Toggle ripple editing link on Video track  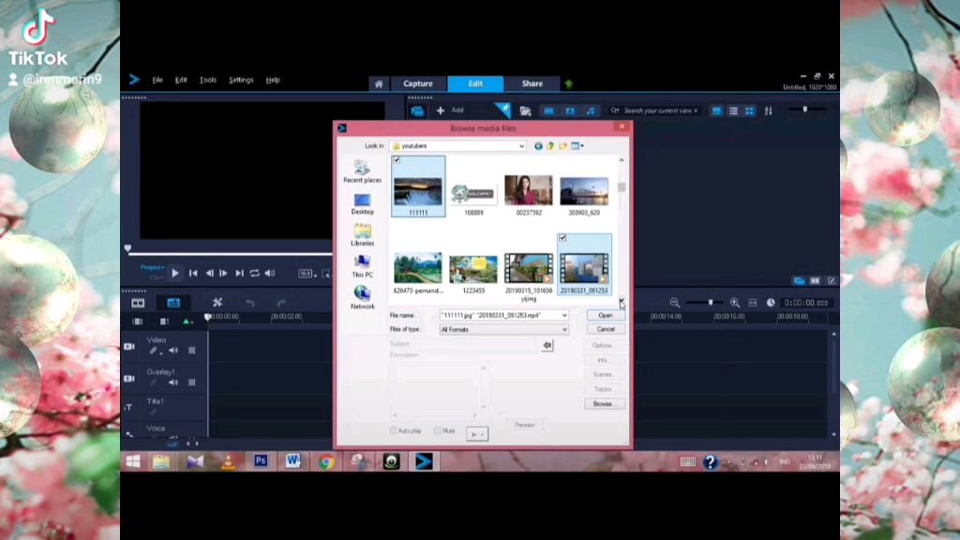pyautogui.click(x=153, y=351)
